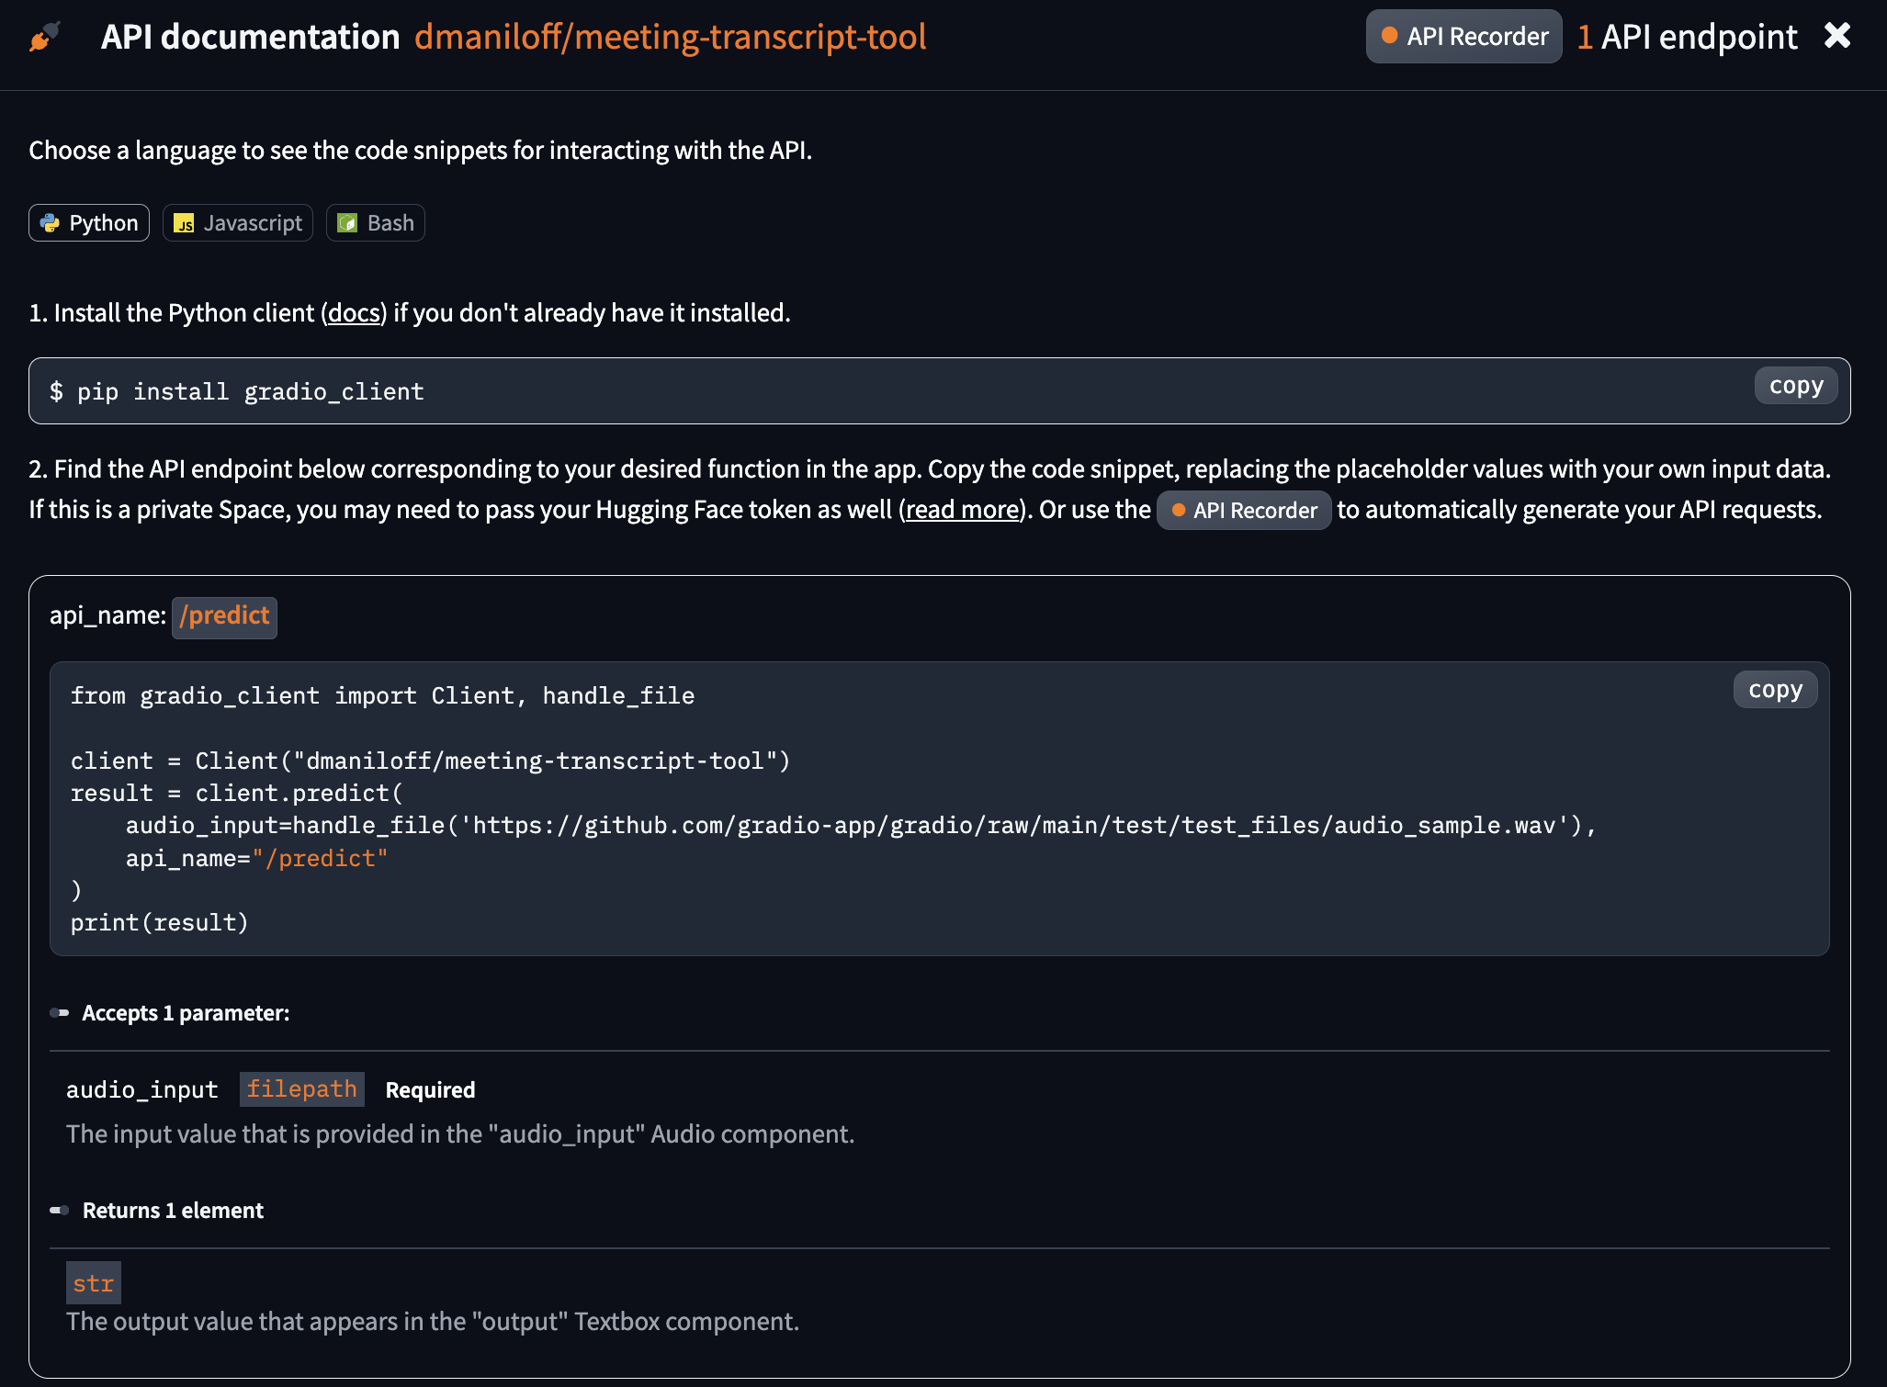Screen dimensions: 1887x1387
Task: Click the 'Choose a language' instruction text
Action: click(421, 151)
